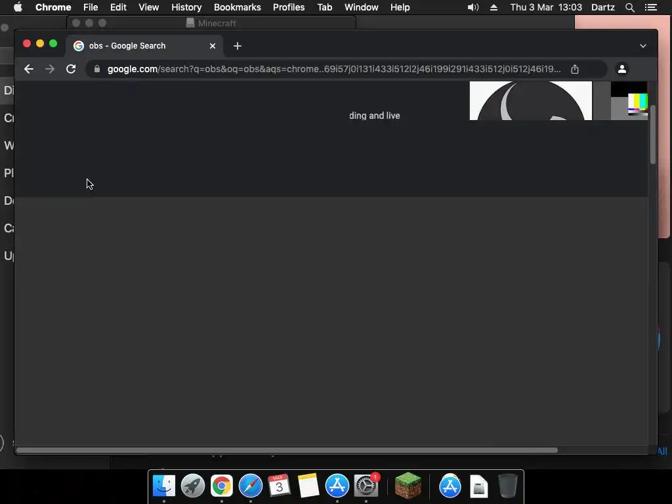This screenshot has height=504, width=672.
Task: Open the History menu
Action: [x=186, y=7]
